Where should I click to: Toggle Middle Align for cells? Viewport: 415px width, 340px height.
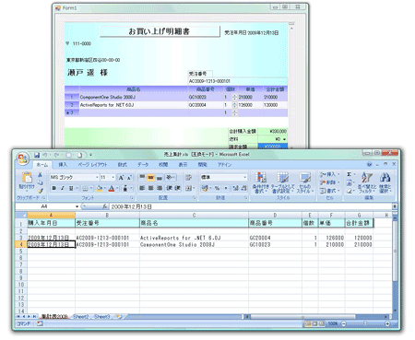click(150, 177)
